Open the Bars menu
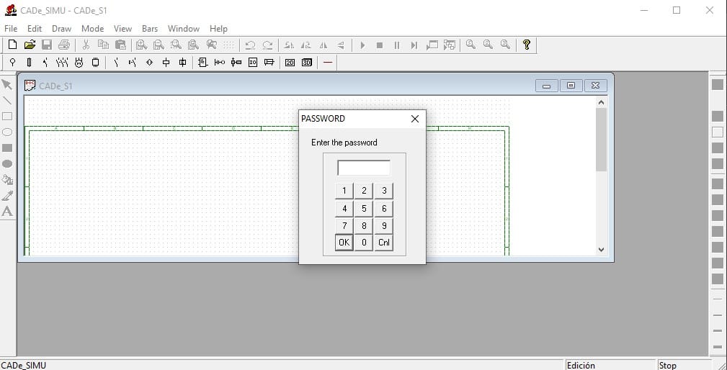 150,29
